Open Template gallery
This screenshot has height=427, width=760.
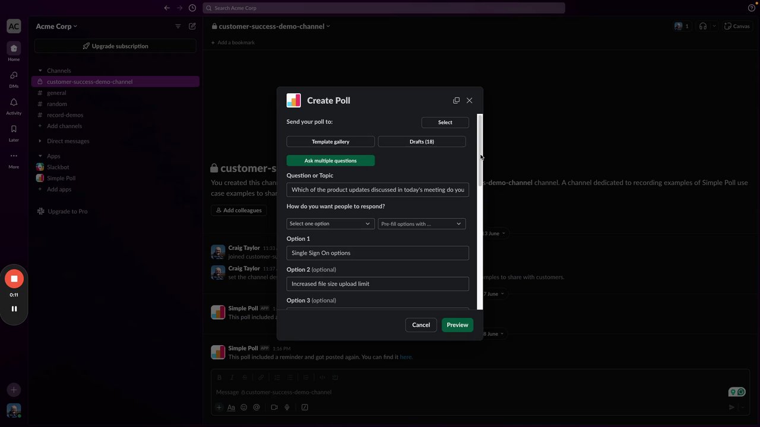(x=331, y=142)
